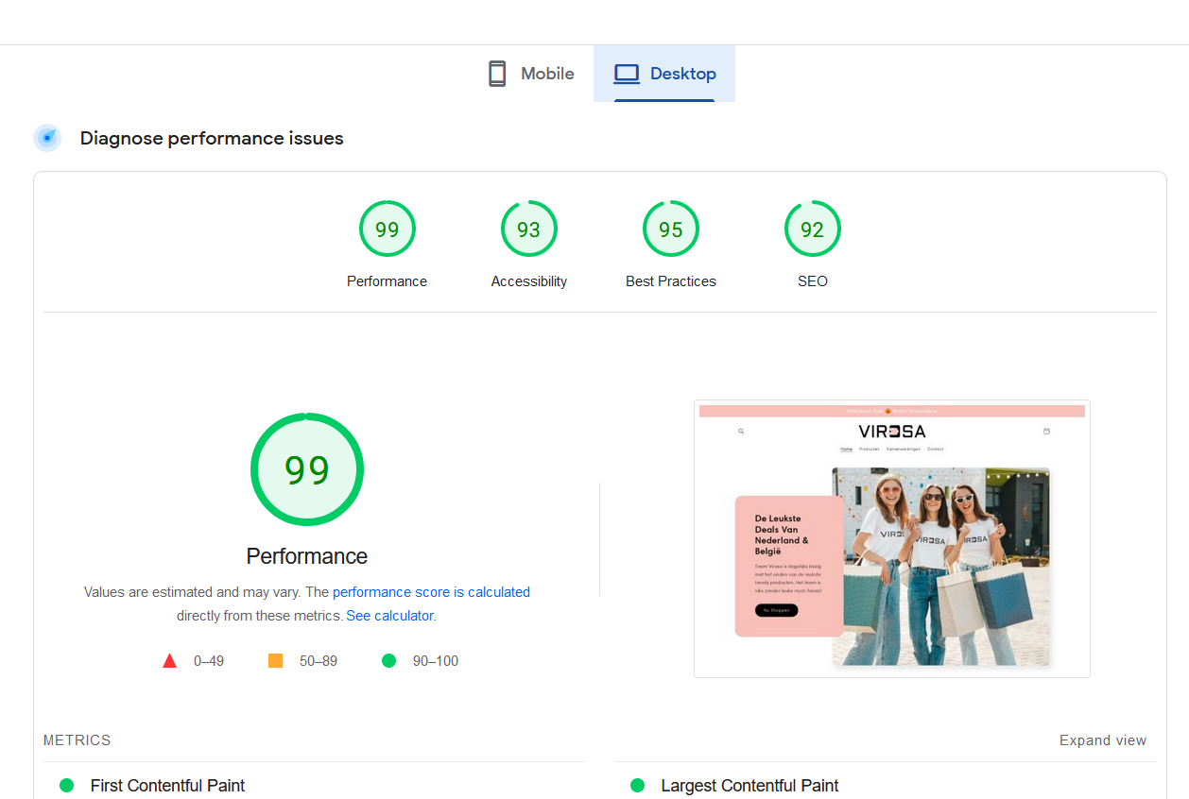Jump to Best Practices score 95 gauge
The width and height of the screenshot is (1189, 799).
pyautogui.click(x=670, y=229)
